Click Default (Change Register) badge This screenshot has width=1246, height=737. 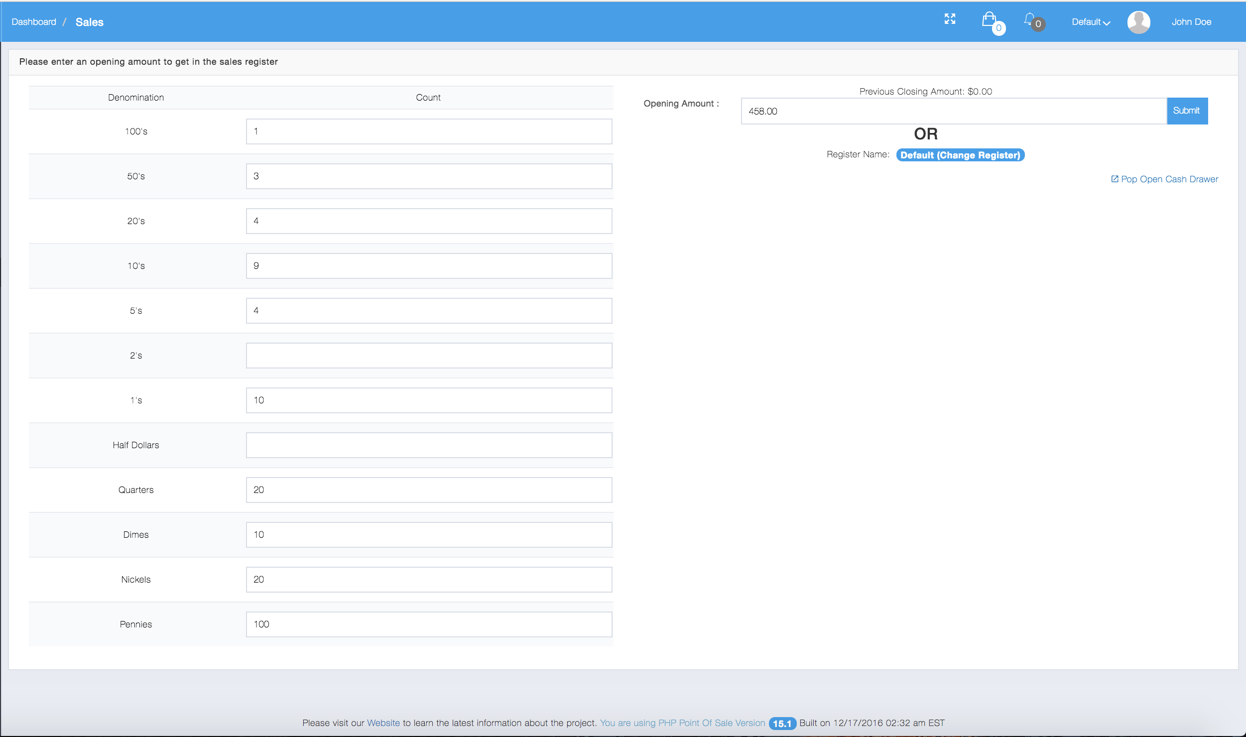click(x=960, y=155)
